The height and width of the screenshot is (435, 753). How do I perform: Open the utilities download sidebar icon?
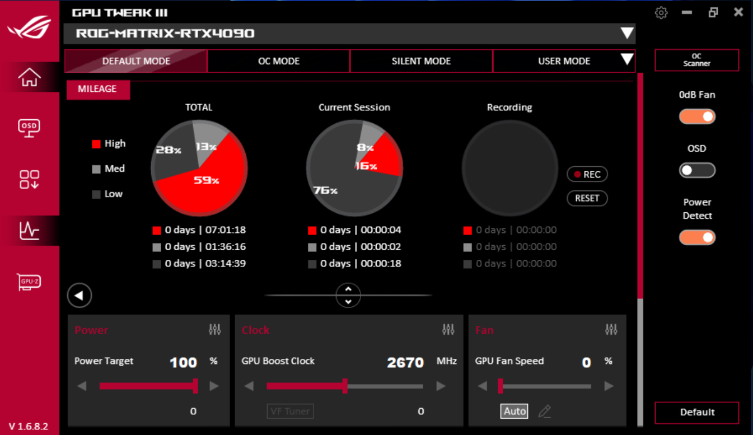pyautogui.click(x=30, y=179)
